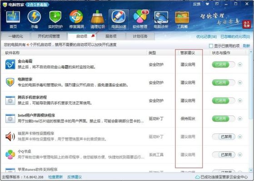Enable 小Q书桌 已禁用 switch

coord(224,155)
